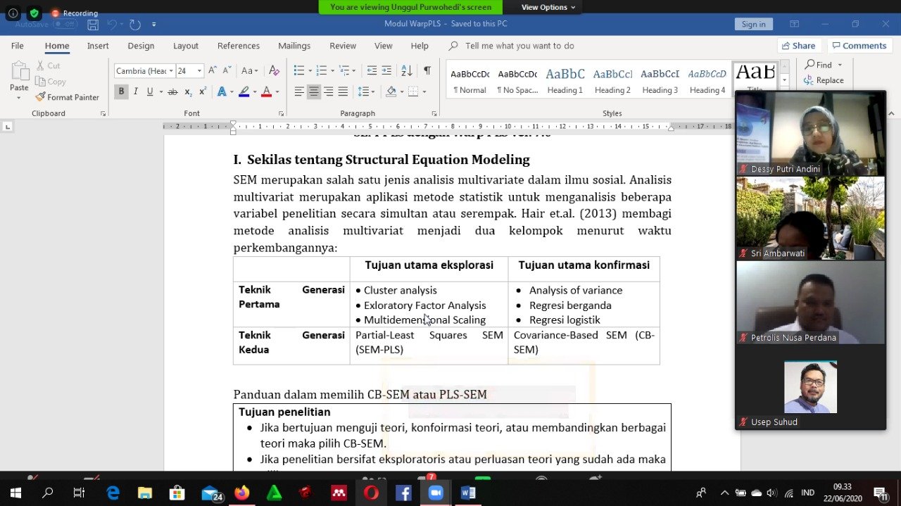
Task: Toggle the AutoSave switch
Action: point(65,24)
